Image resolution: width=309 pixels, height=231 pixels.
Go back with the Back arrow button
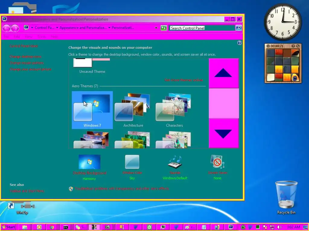(x=6, y=28)
